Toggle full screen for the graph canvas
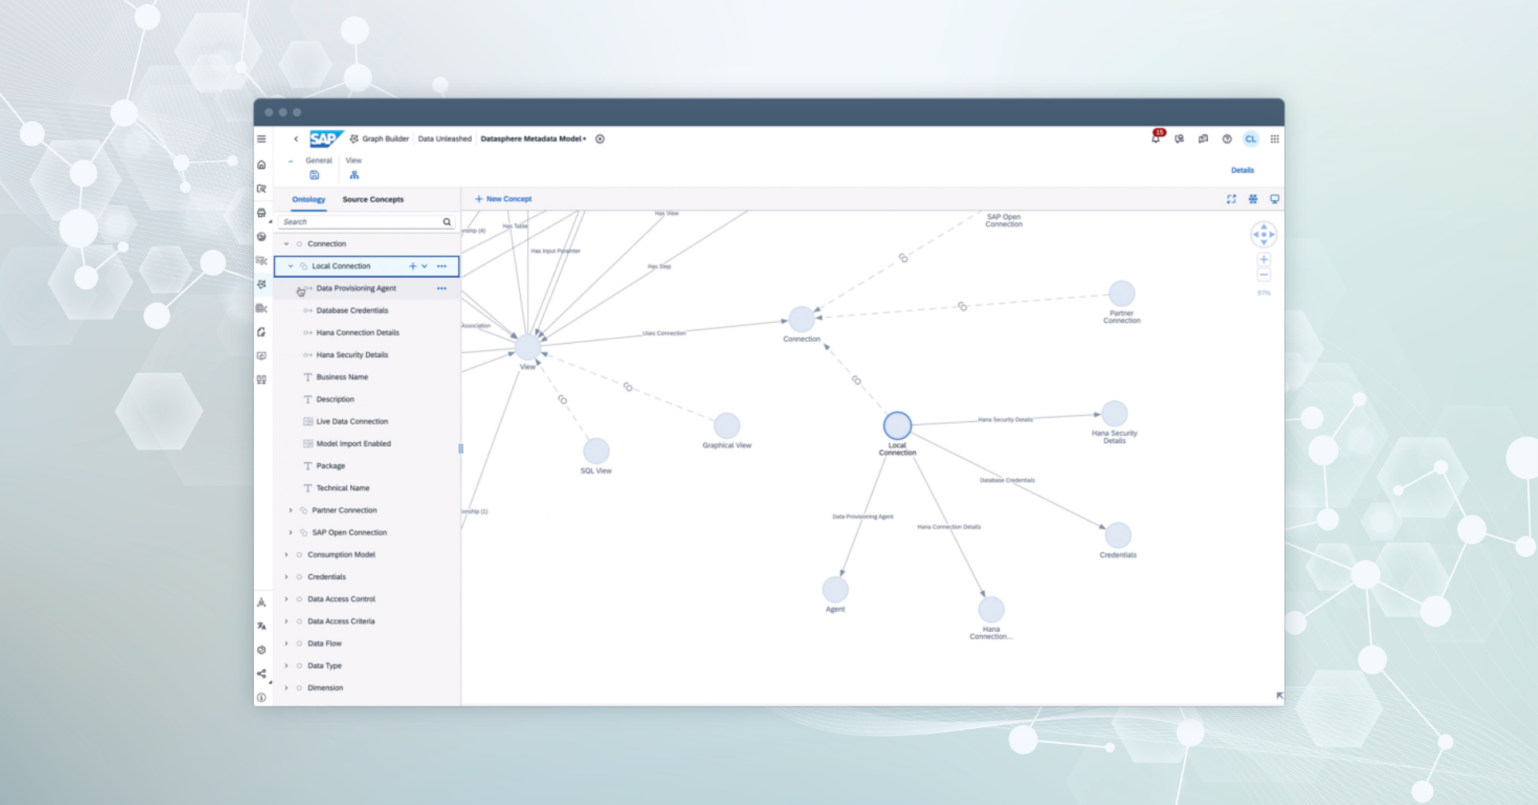 [1231, 199]
